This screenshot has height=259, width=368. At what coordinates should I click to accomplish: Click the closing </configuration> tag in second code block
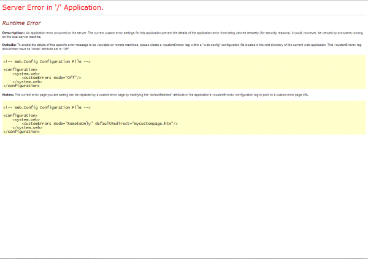(x=21, y=132)
